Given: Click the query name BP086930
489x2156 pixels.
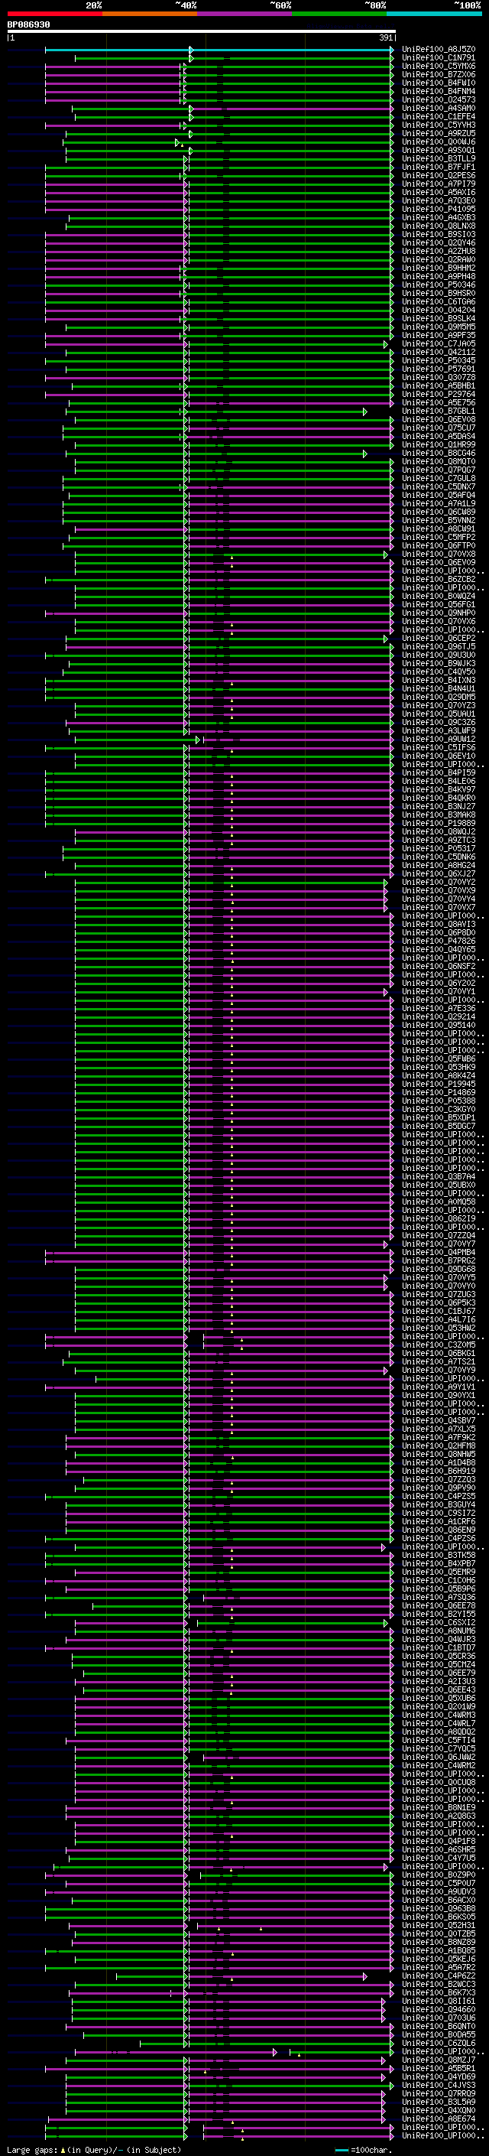Looking at the screenshot, I should (x=28, y=25).
